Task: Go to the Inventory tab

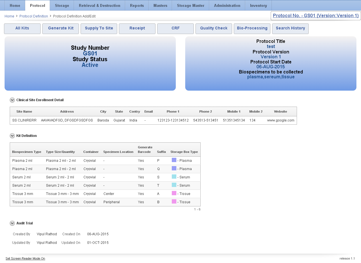Action: point(258,5)
